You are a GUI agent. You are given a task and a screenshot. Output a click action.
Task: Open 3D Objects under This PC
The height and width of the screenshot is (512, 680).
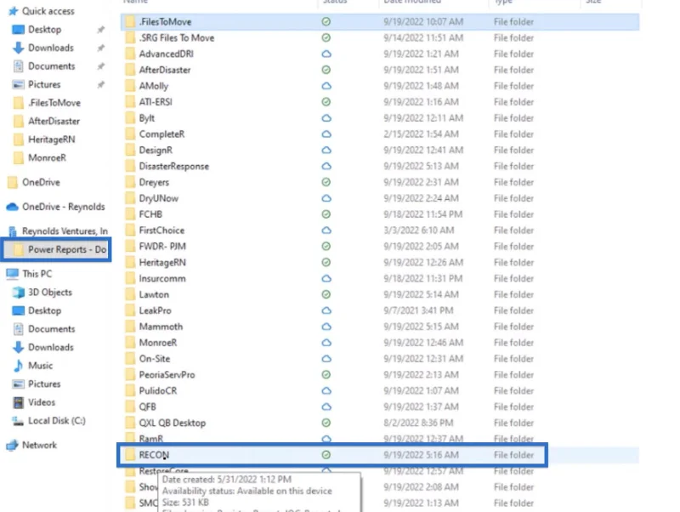42,293
